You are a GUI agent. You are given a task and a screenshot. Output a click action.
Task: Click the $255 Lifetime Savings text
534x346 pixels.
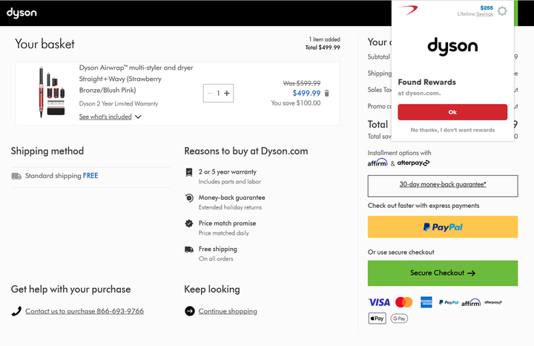475,10
